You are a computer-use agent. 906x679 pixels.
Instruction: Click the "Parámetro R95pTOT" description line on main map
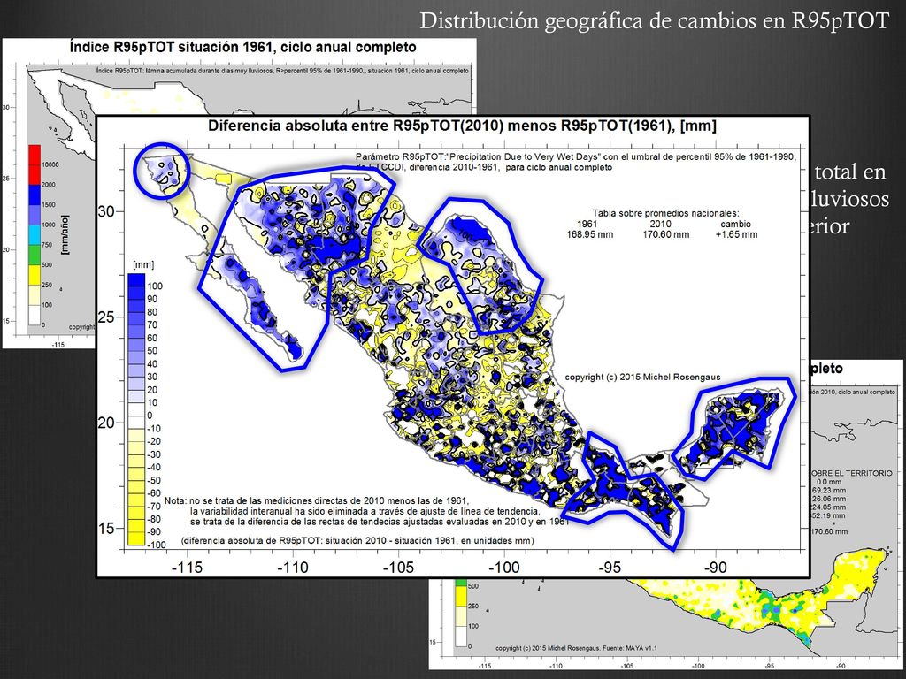click(x=575, y=157)
